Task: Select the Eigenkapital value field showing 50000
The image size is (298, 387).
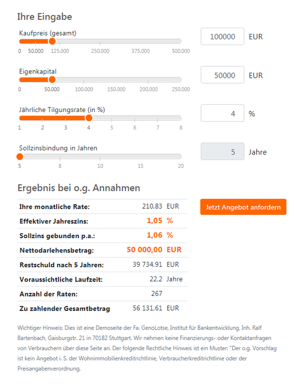Action: (222, 75)
